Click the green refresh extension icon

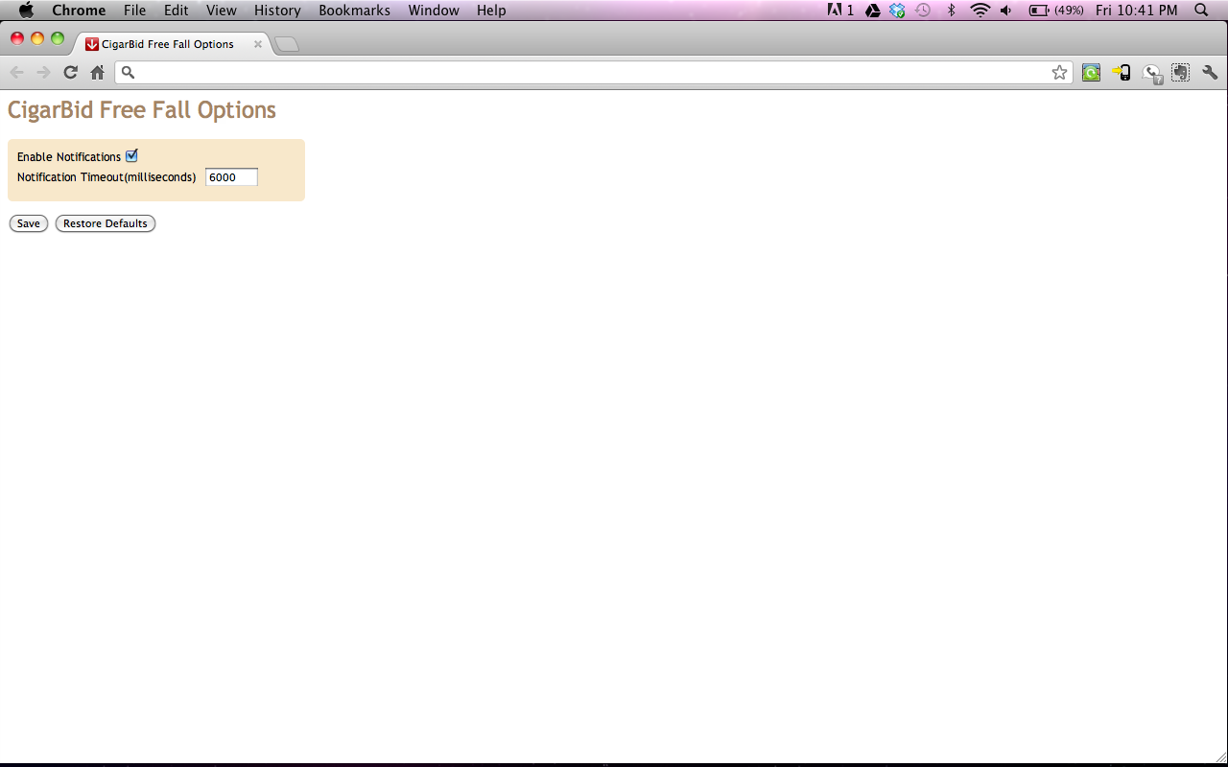1091,73
